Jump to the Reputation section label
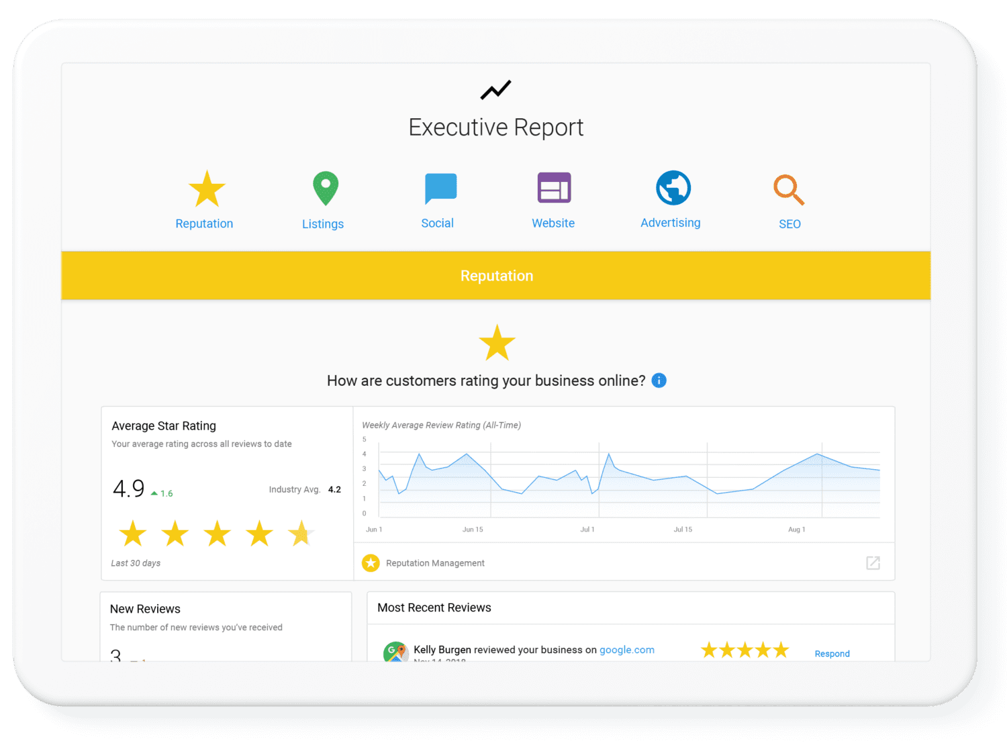 pyautogui.click(x=204, y=223)
